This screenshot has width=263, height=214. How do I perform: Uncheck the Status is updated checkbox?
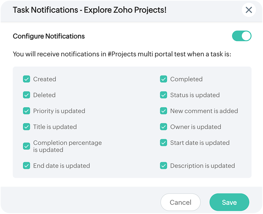163,95
